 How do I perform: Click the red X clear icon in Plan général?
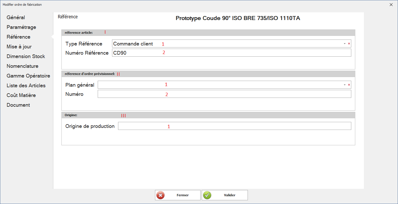pos(349,85)
